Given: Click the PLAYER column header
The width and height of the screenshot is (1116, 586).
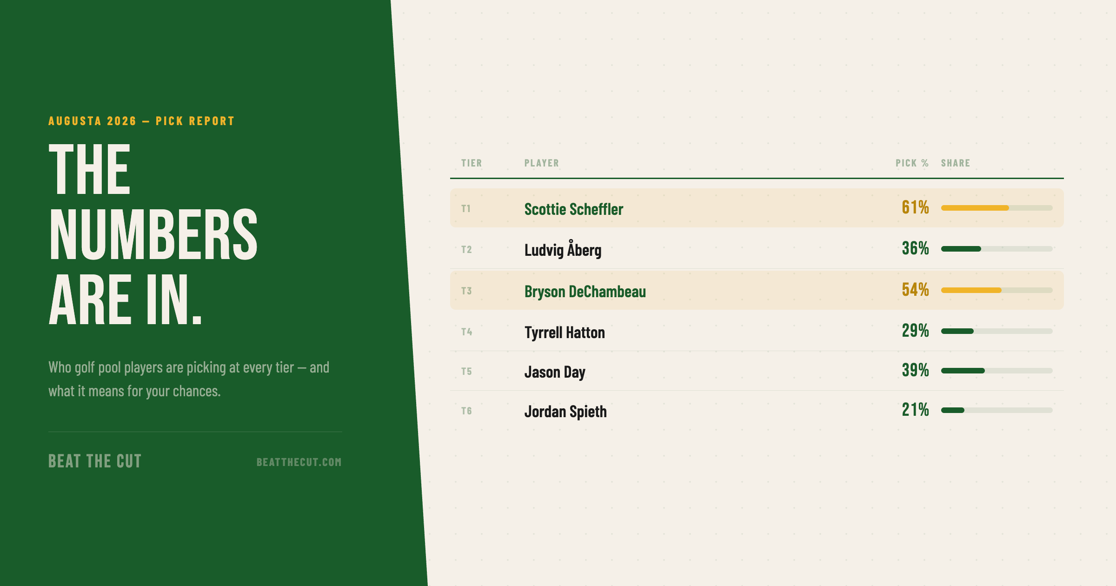Looking at the screenshot, I should point(542,163).
